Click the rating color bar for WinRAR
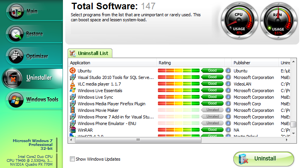Image resolution: width=300 pixels, height=168 pixels. 179,130
